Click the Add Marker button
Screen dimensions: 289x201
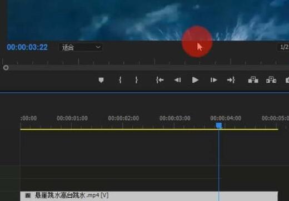[x=101, y=80]
